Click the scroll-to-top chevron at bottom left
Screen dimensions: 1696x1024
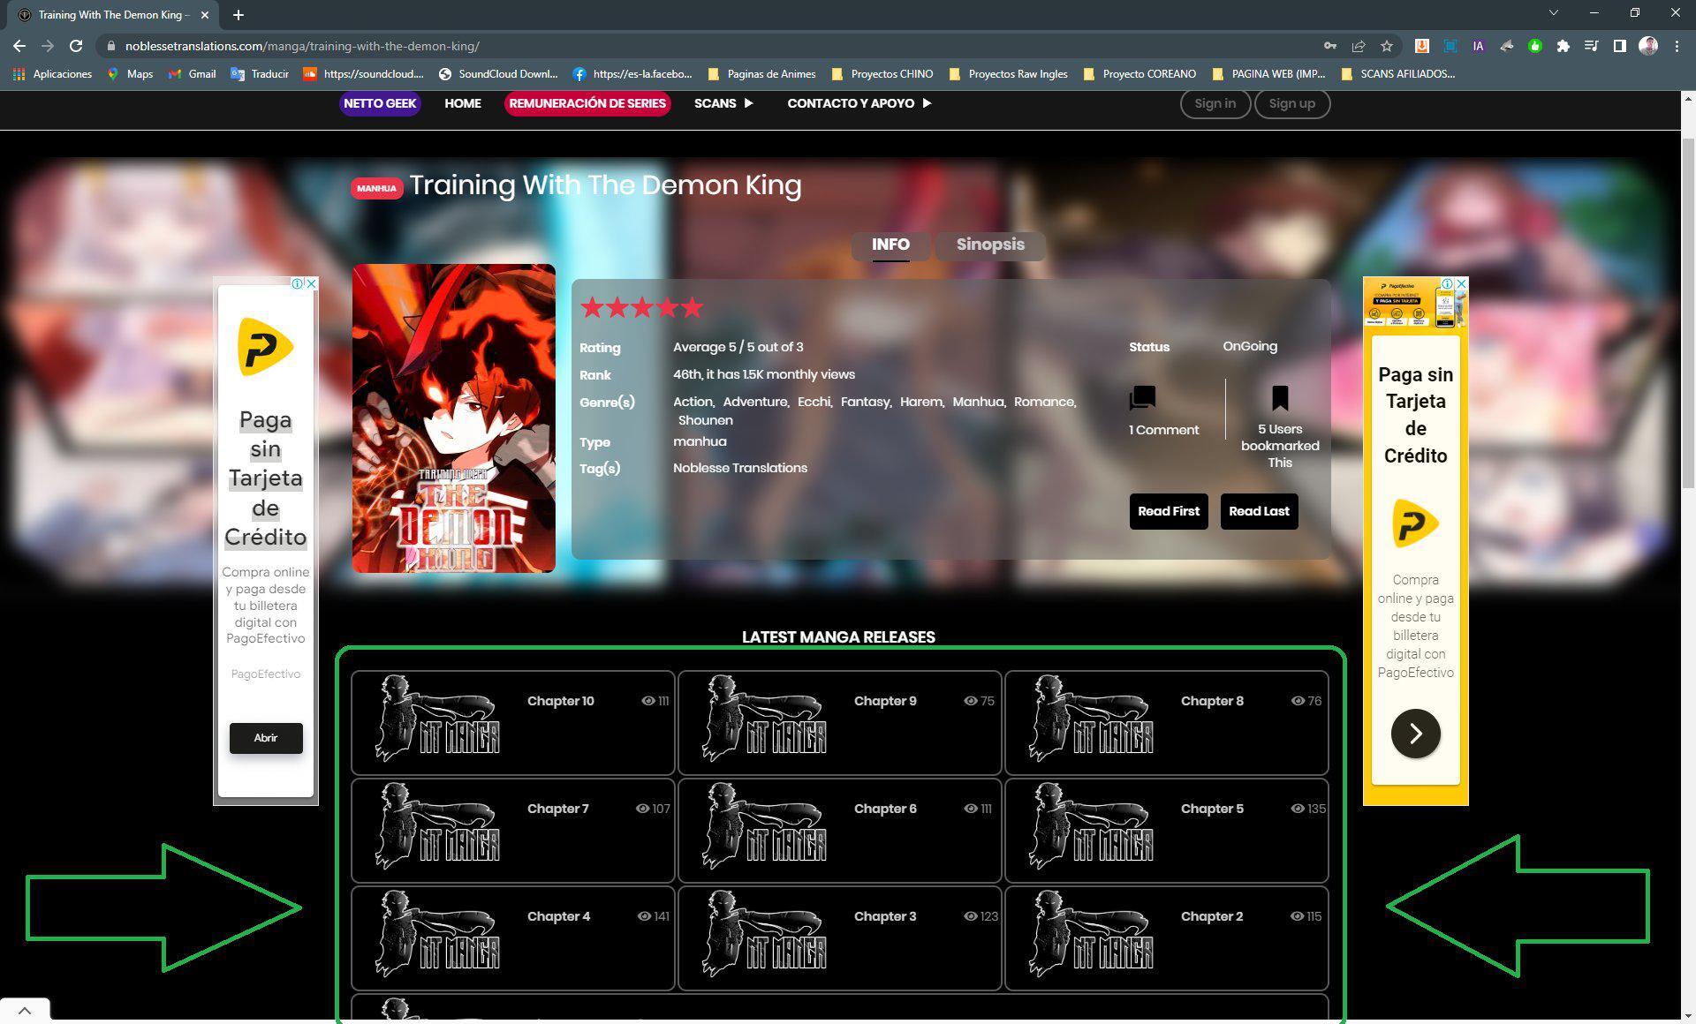25,1011
